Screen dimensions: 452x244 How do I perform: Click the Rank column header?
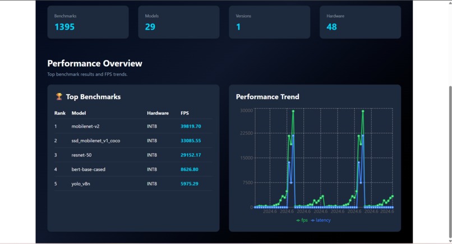[59, 113]
